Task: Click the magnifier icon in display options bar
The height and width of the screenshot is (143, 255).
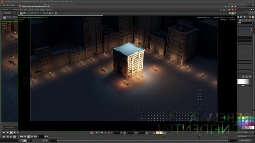Action: [x=106, y=133]
